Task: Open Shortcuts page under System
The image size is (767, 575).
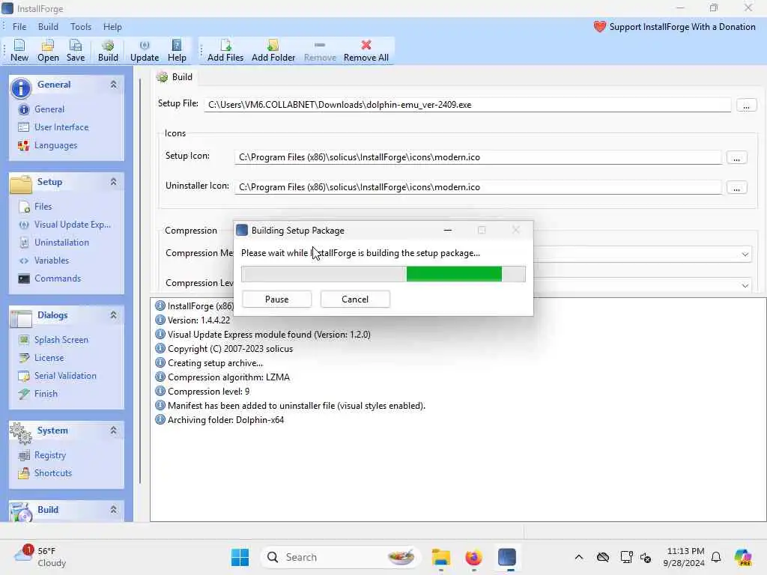Action: (x=52, y=473)
